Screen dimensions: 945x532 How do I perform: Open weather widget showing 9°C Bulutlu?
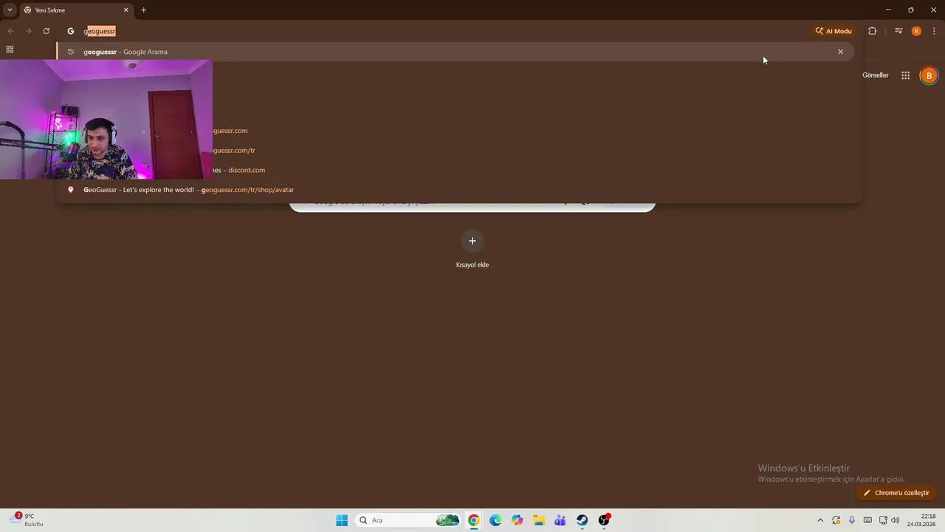(28, 520)
